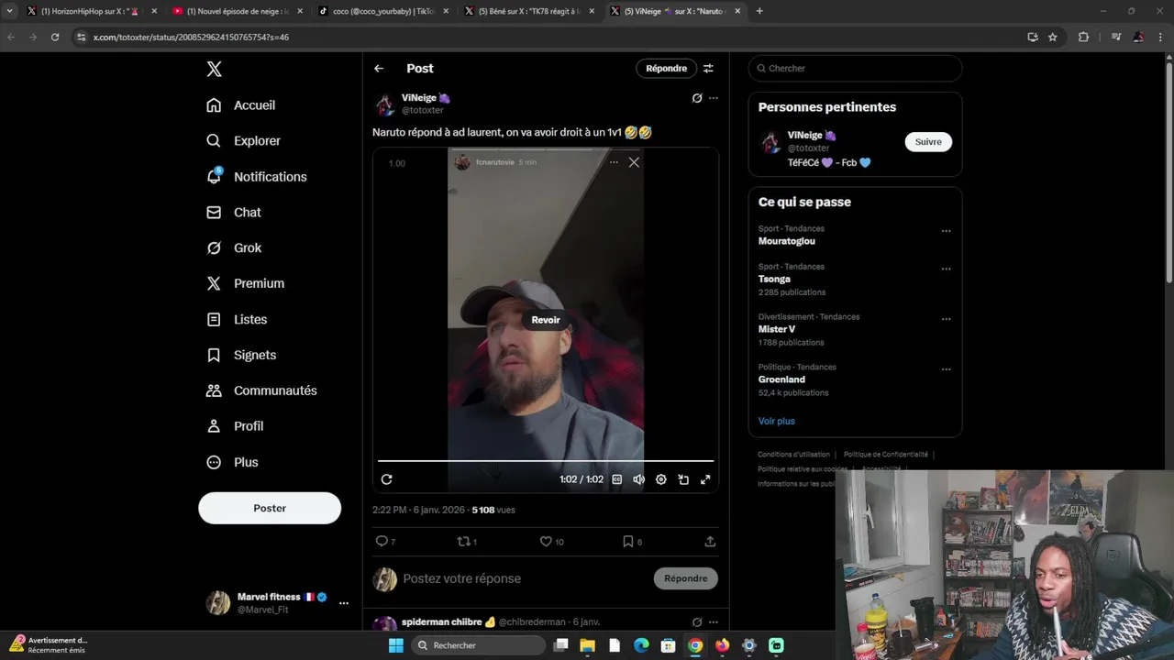
Task: Open more options for Tsonga trend
Action: click(946, 269)
